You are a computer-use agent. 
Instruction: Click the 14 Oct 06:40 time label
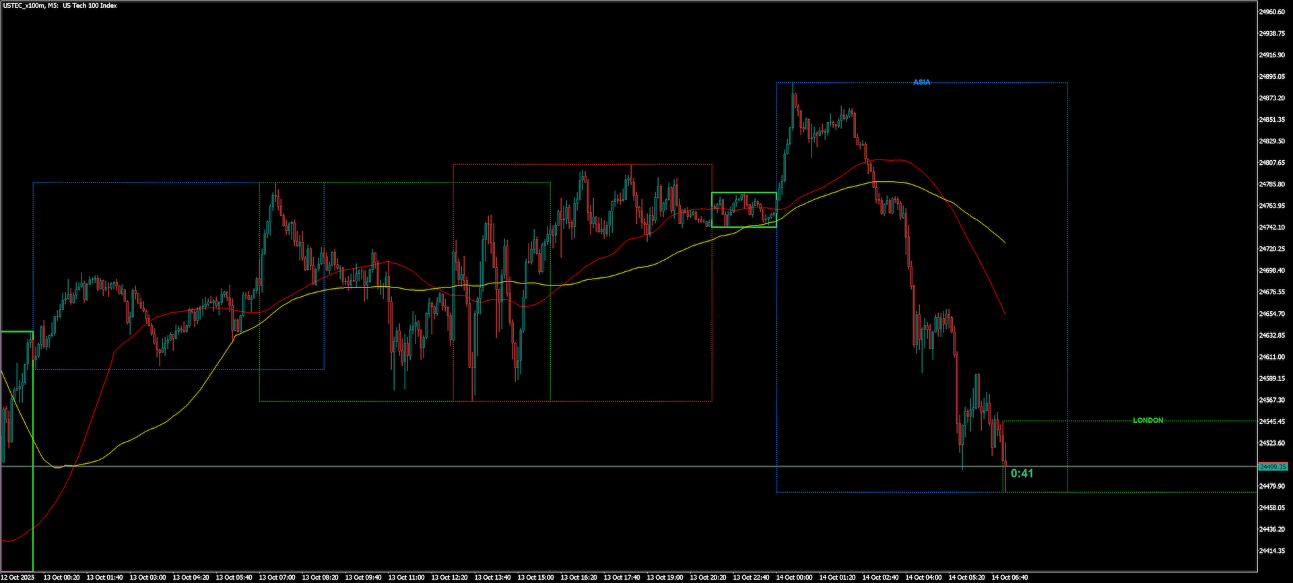[x=1009, y=578]
